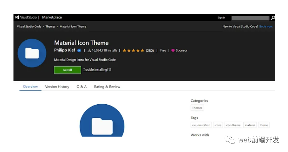Click the Visual Studio logo icon

pos(17,17)
